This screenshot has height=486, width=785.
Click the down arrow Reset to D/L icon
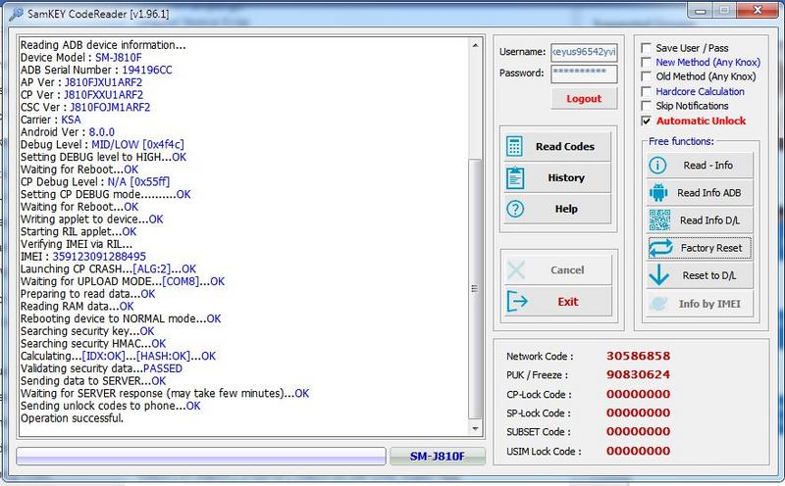point(658,275)
